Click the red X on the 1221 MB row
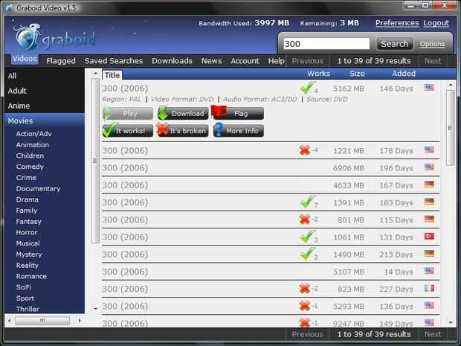461x346 pixels. [305, 150]
